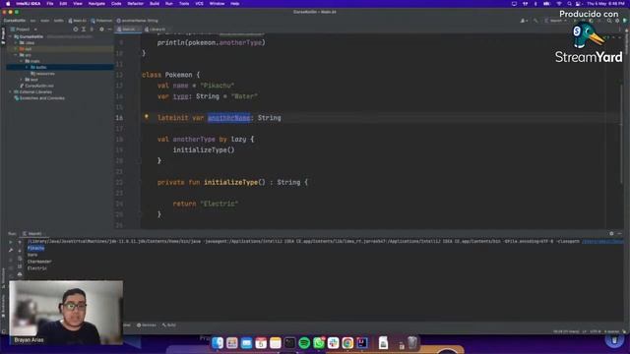Viewport: 630px width, 354px height.
Task: Open Spotify from the Dock
Action: coord(304,343)
